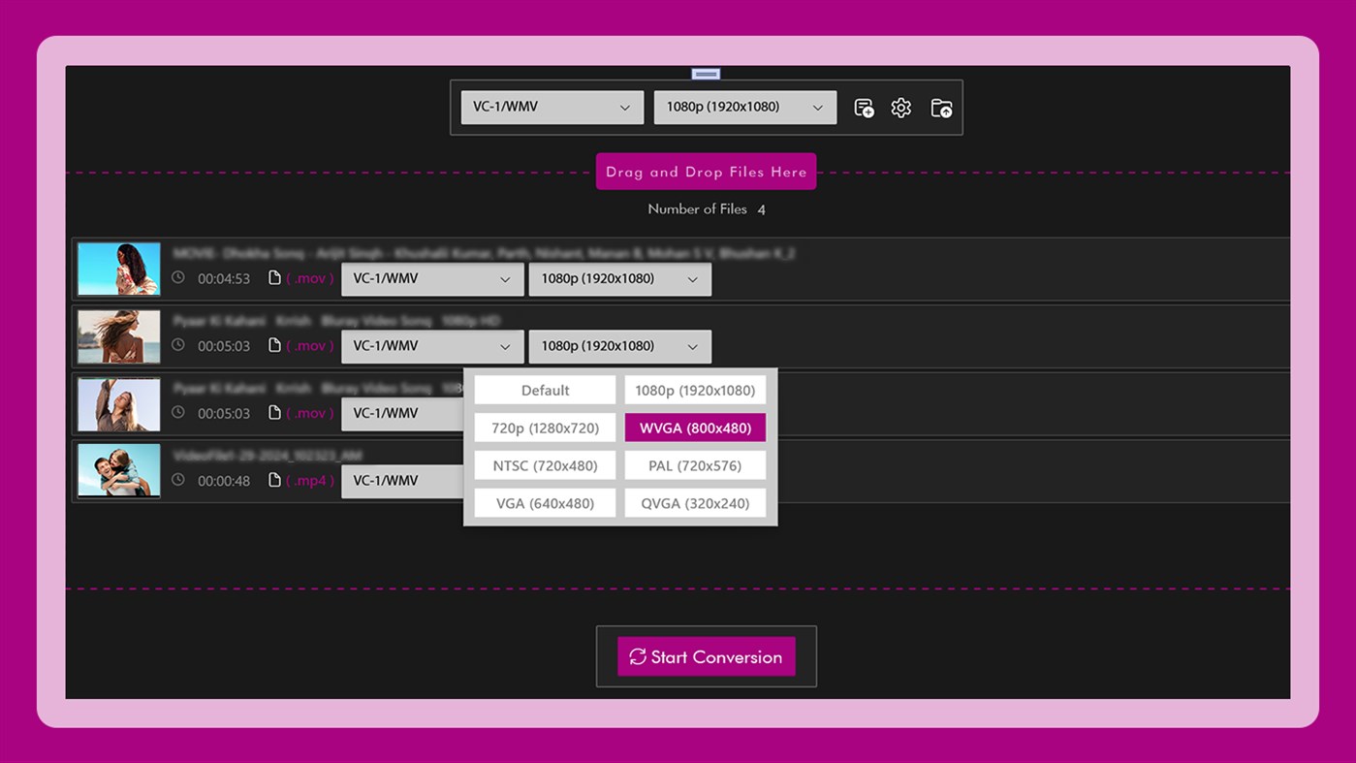The height and width of the screenshot is (763, 1356).
Task: Open the first file's VC-1/WMV format dropdown
Action: [432, 278]
